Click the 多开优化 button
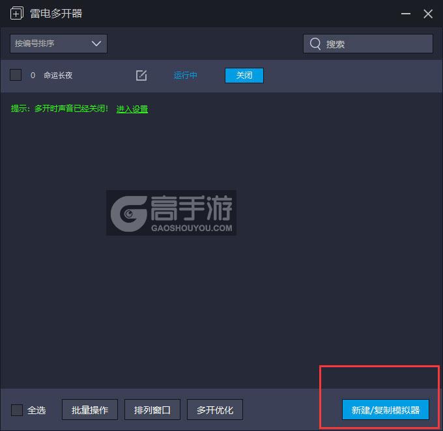 (215, 410)
